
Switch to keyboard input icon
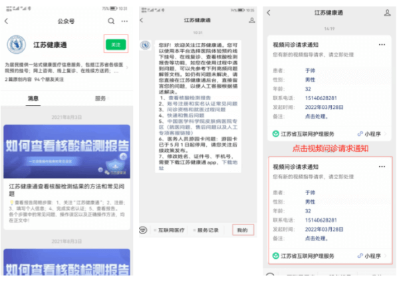click(x=143, y=230)
